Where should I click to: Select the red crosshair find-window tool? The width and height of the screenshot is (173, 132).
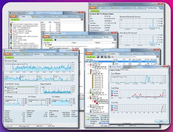pyautogui.click(x=112, y=57)
